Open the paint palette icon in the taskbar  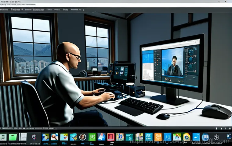click(x=55, y=137)
